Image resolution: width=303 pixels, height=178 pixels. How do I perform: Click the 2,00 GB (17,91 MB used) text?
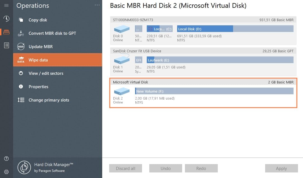(155, 98)
